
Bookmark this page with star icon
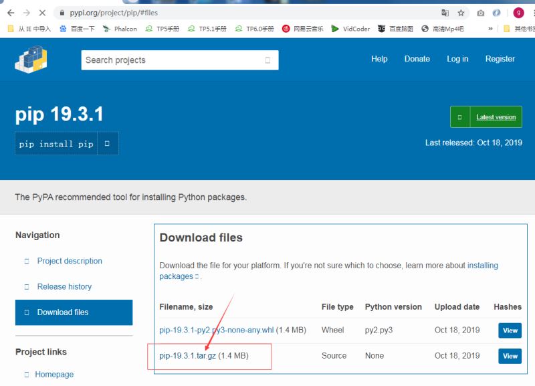(461, 13)
